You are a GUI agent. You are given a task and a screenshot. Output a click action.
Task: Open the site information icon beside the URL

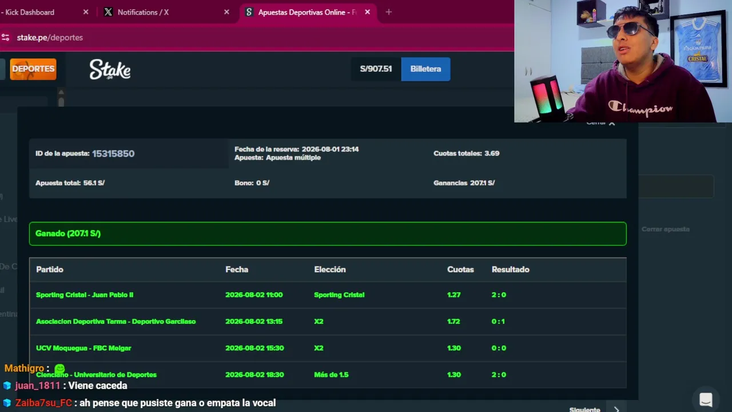point(6,37)
